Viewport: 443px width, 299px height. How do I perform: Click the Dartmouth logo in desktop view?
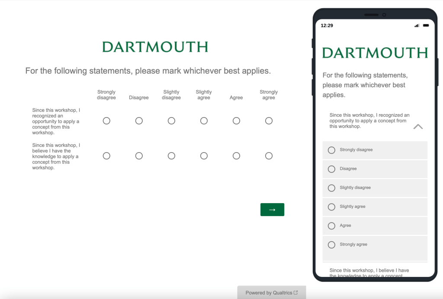click(155, 47)
